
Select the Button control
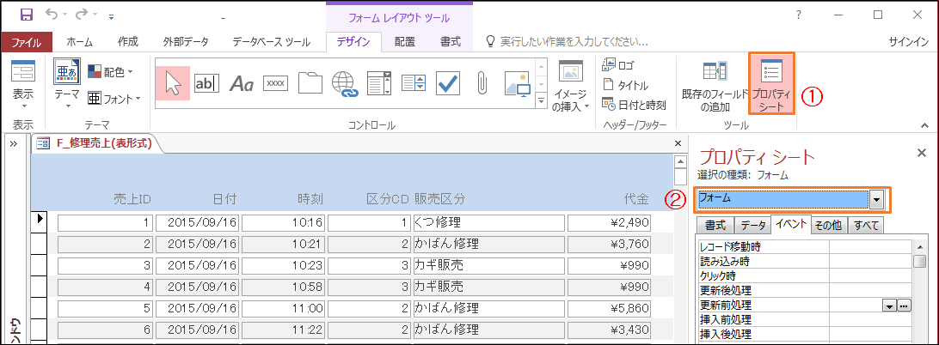[275, 84]
